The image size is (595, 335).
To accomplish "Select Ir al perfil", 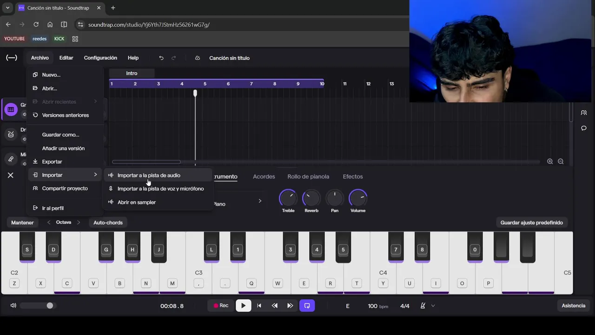I will tap(65, 208).
